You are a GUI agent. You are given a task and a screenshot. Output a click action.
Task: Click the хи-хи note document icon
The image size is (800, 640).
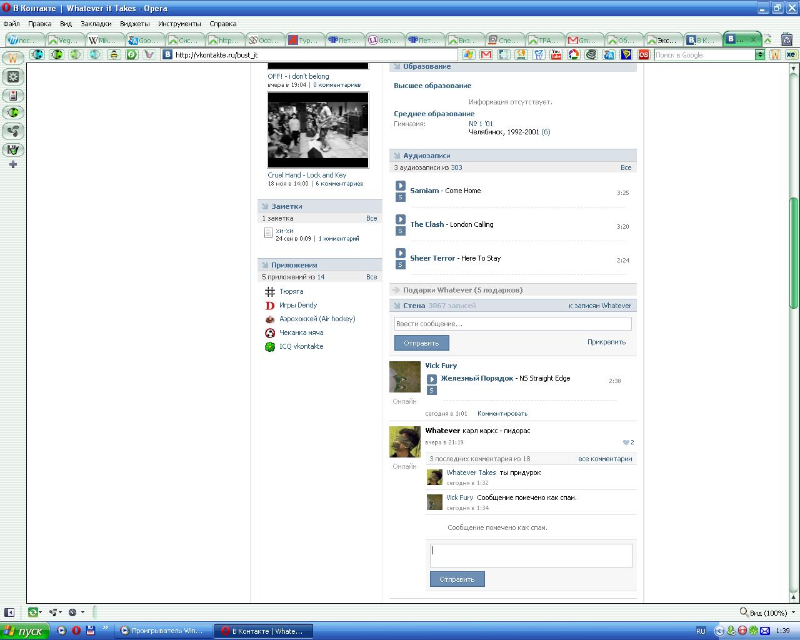[x=268, y=233]
